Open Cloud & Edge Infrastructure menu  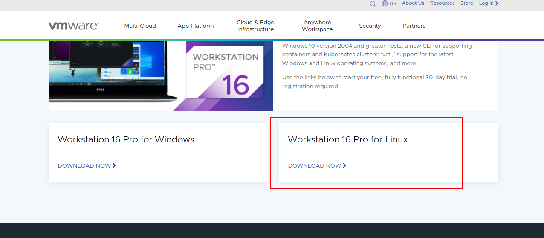(x=255, y=26)
